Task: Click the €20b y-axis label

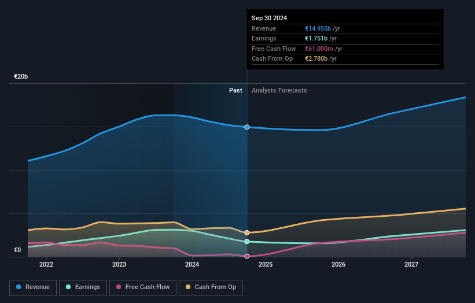Action: point(21,76)
